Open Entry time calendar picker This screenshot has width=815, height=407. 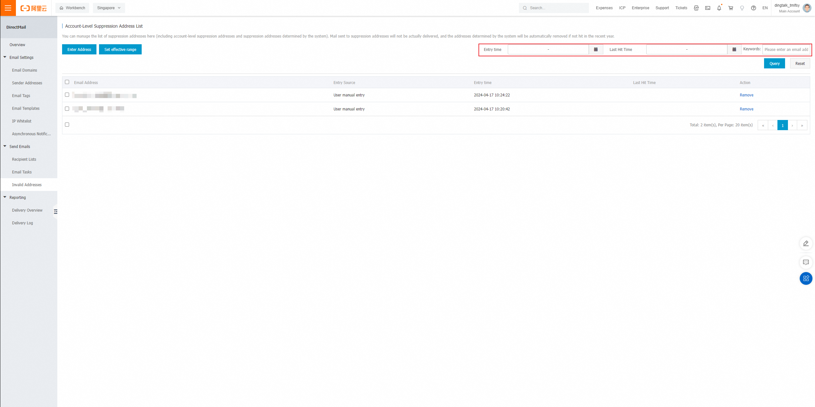pyautogui.click(x=596, y=49)
